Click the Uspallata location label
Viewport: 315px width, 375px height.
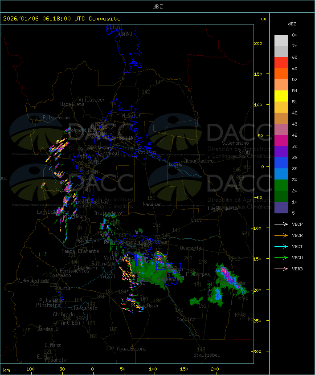[72, 104]
